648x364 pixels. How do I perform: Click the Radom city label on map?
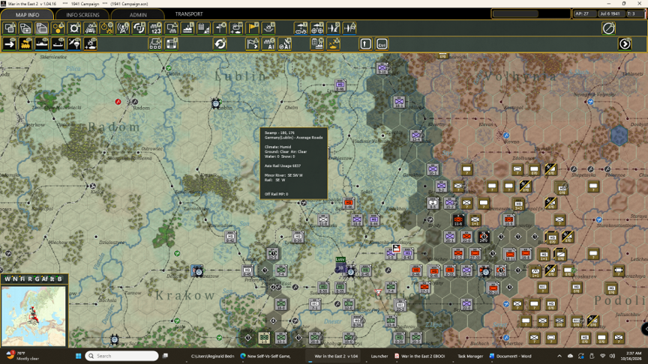[141, 108]
